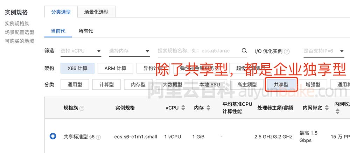Choose the 共享型 category button
Image resolution: width=350 pixels, height=153 pixels.
[281, 85]
